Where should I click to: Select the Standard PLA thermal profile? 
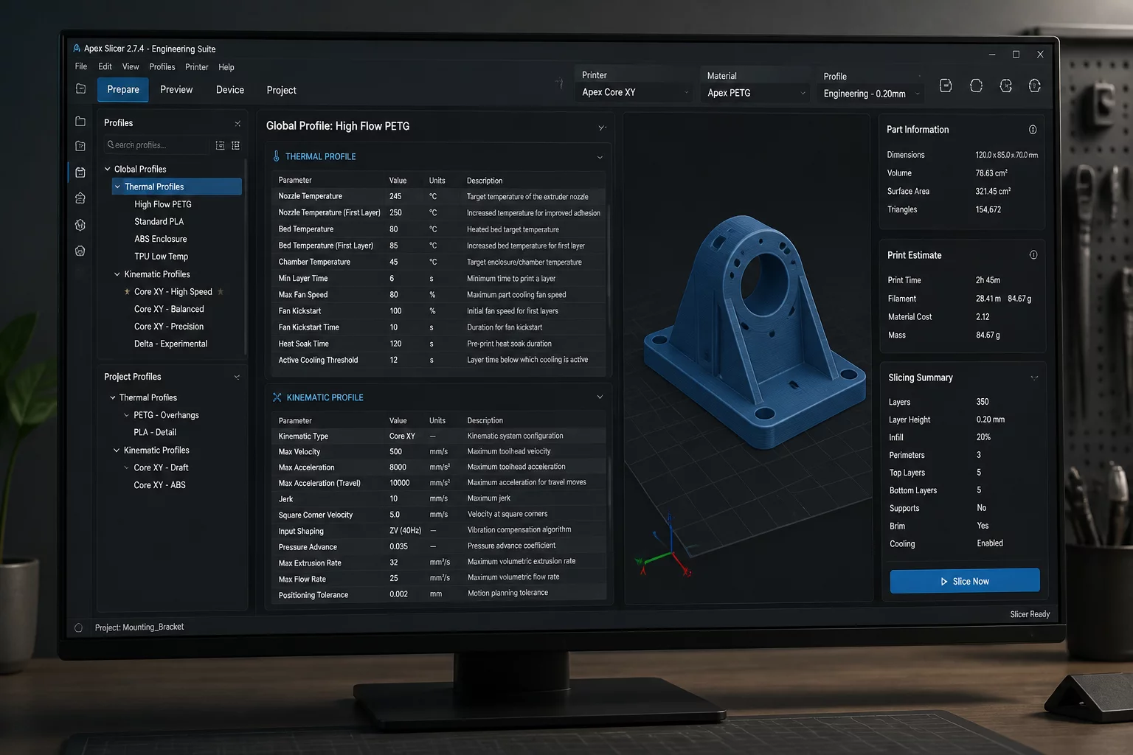coord(159,222)
